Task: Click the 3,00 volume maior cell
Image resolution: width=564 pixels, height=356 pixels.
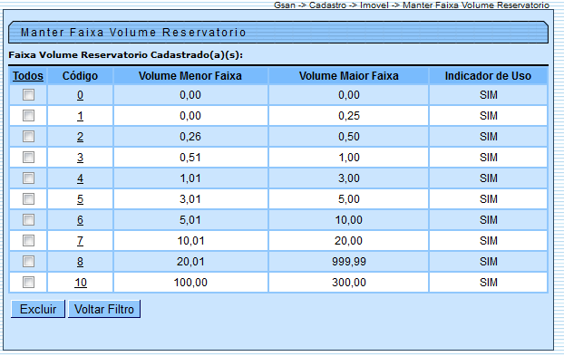Action: [348, 178]
